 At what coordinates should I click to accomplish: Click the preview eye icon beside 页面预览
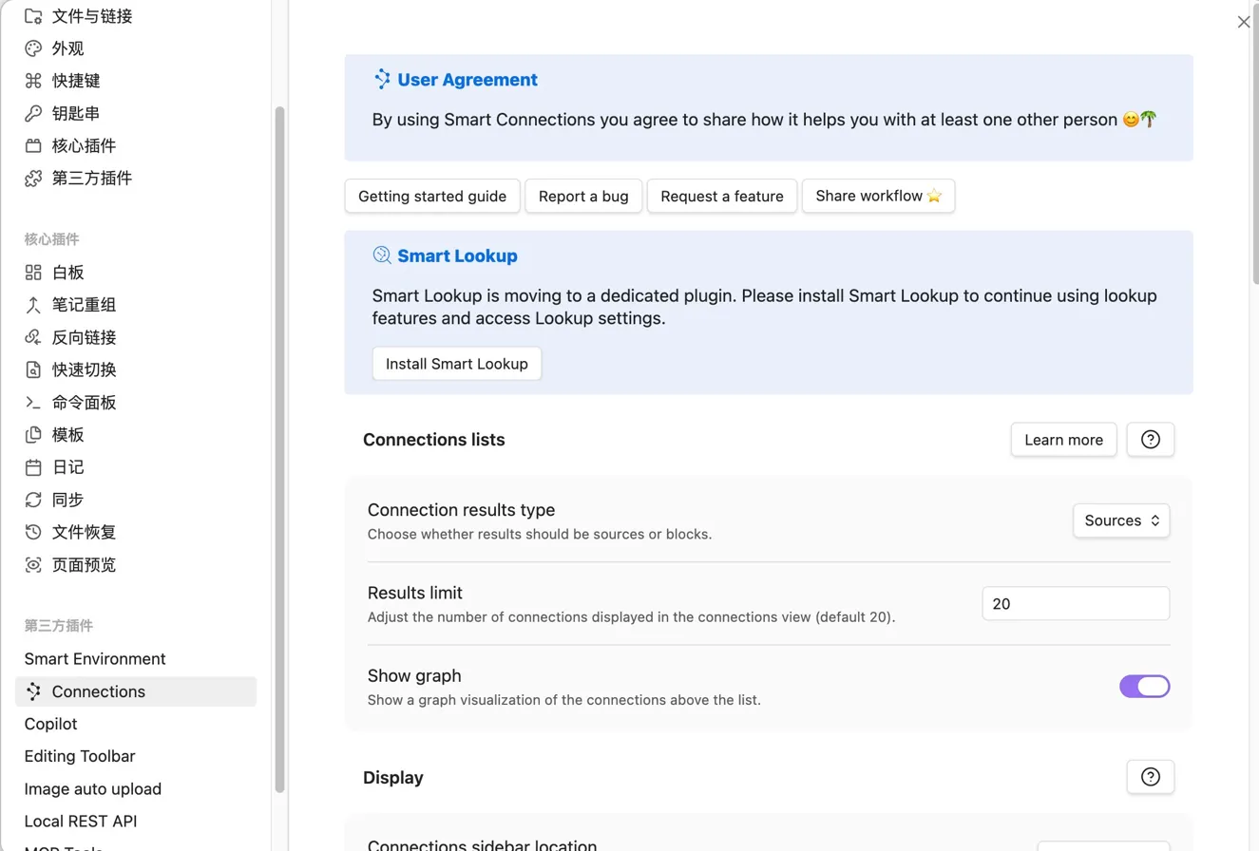(33, 565)
